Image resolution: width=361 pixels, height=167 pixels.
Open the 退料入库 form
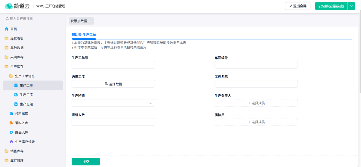[x=33, y=123]
